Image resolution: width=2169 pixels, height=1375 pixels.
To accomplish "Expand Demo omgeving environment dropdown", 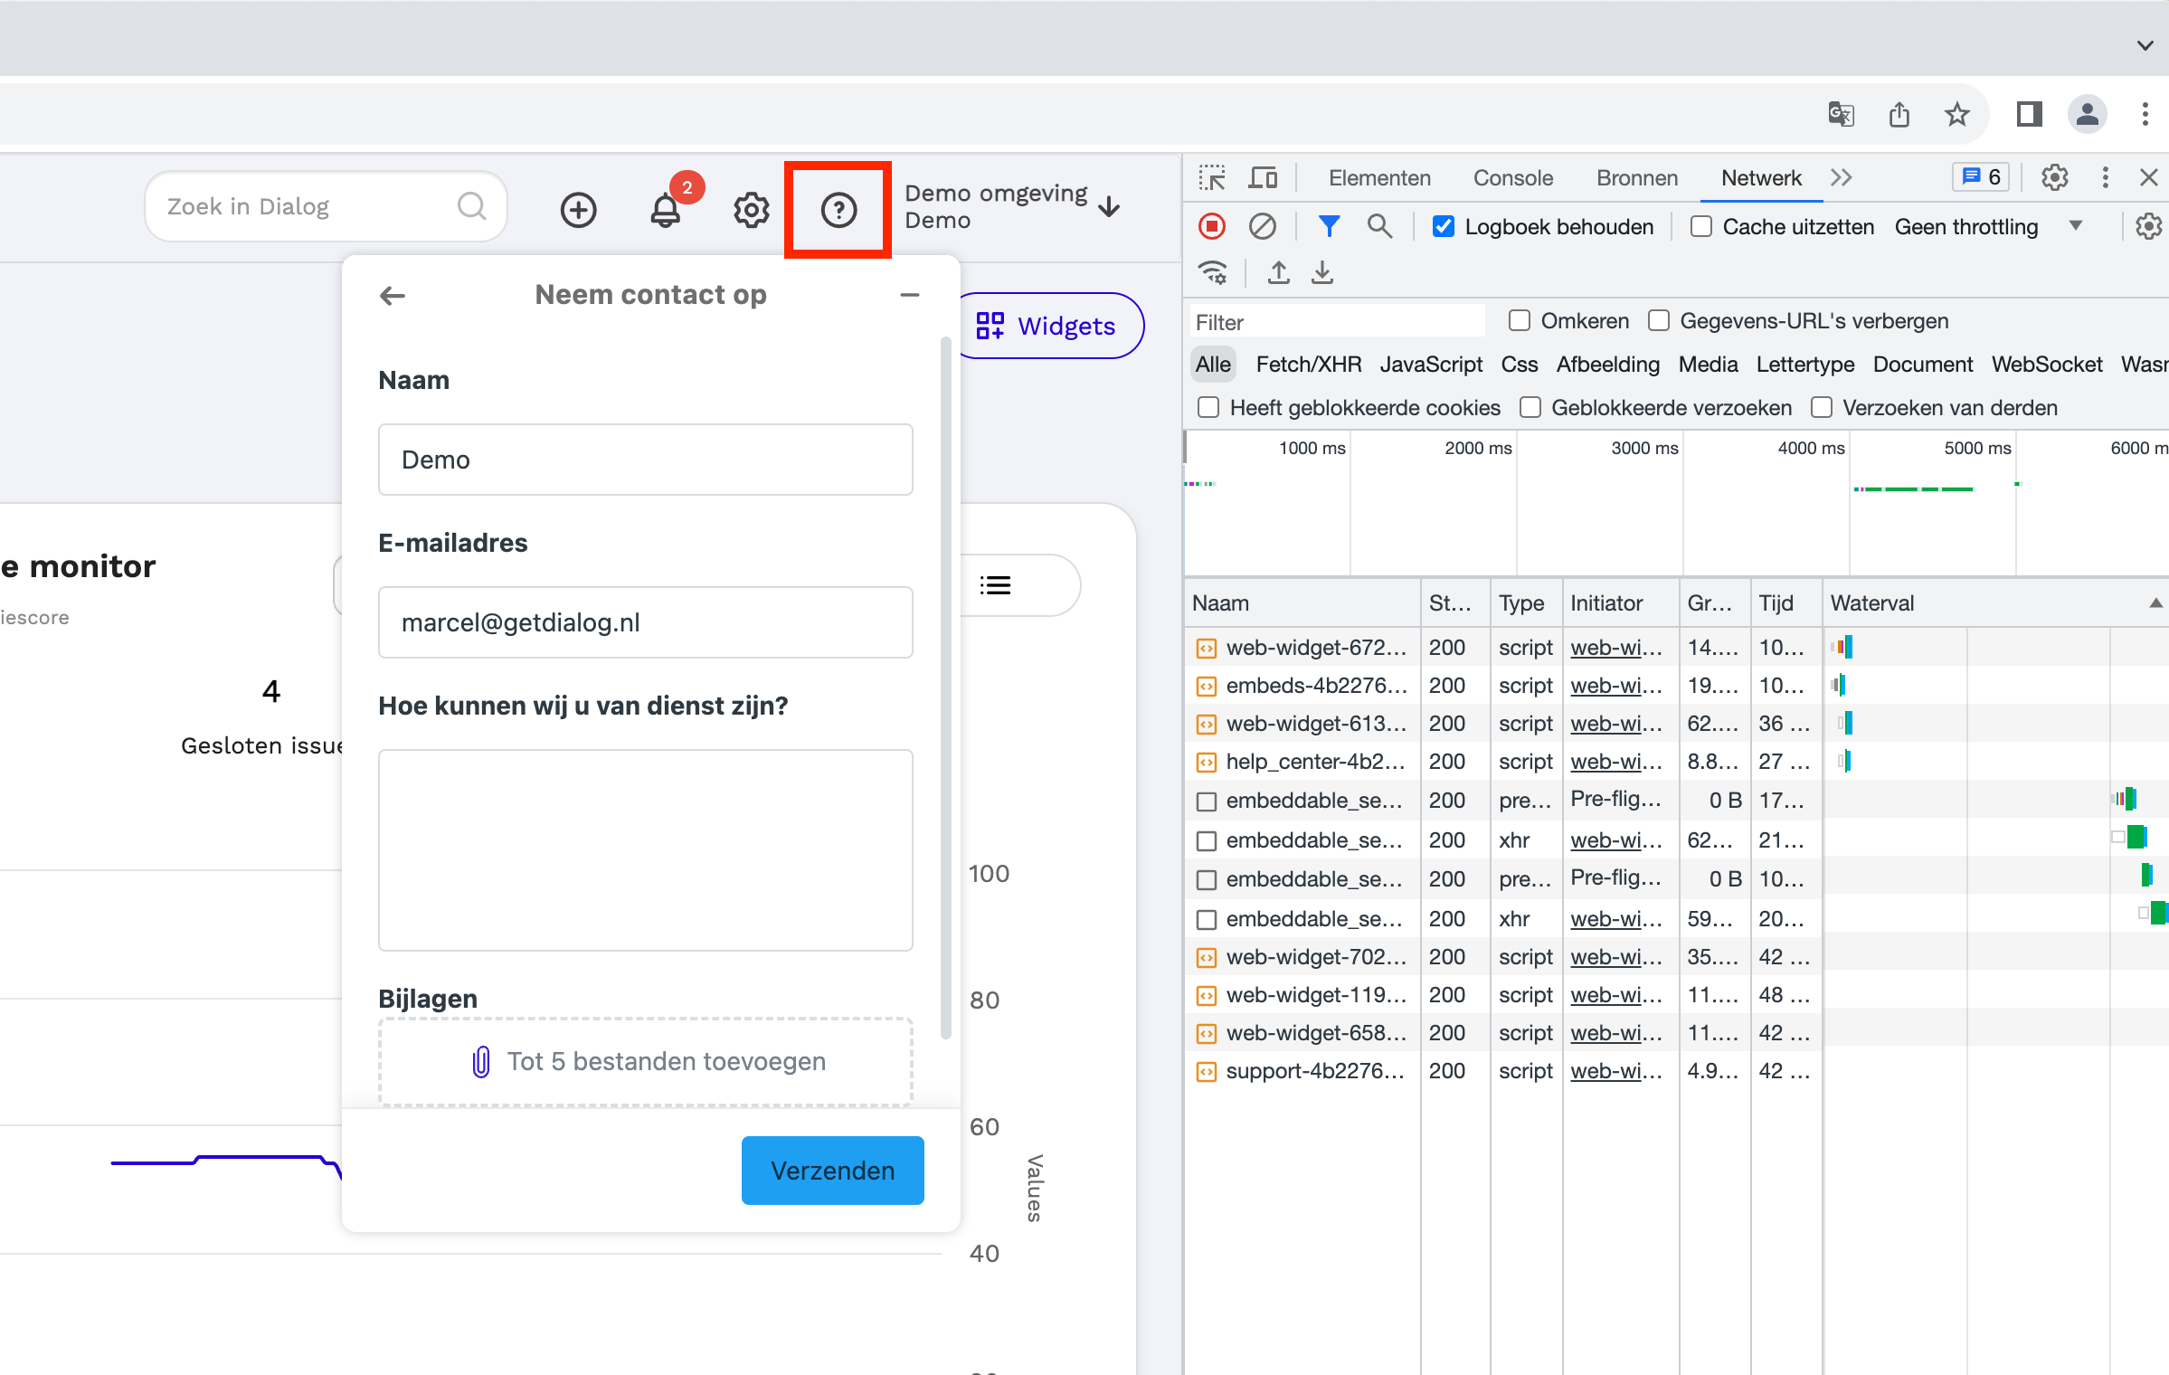I will 1013,207.
